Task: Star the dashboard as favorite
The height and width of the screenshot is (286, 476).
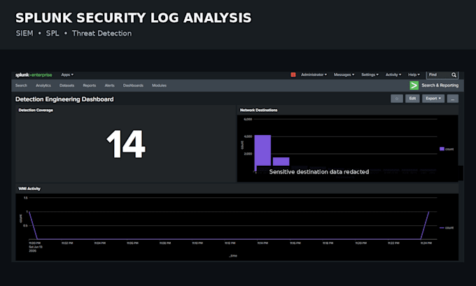Action: click(x=396, y=99)
